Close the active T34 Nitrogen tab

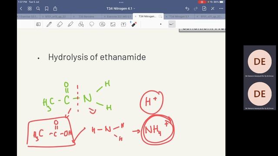tap(136, 16)
